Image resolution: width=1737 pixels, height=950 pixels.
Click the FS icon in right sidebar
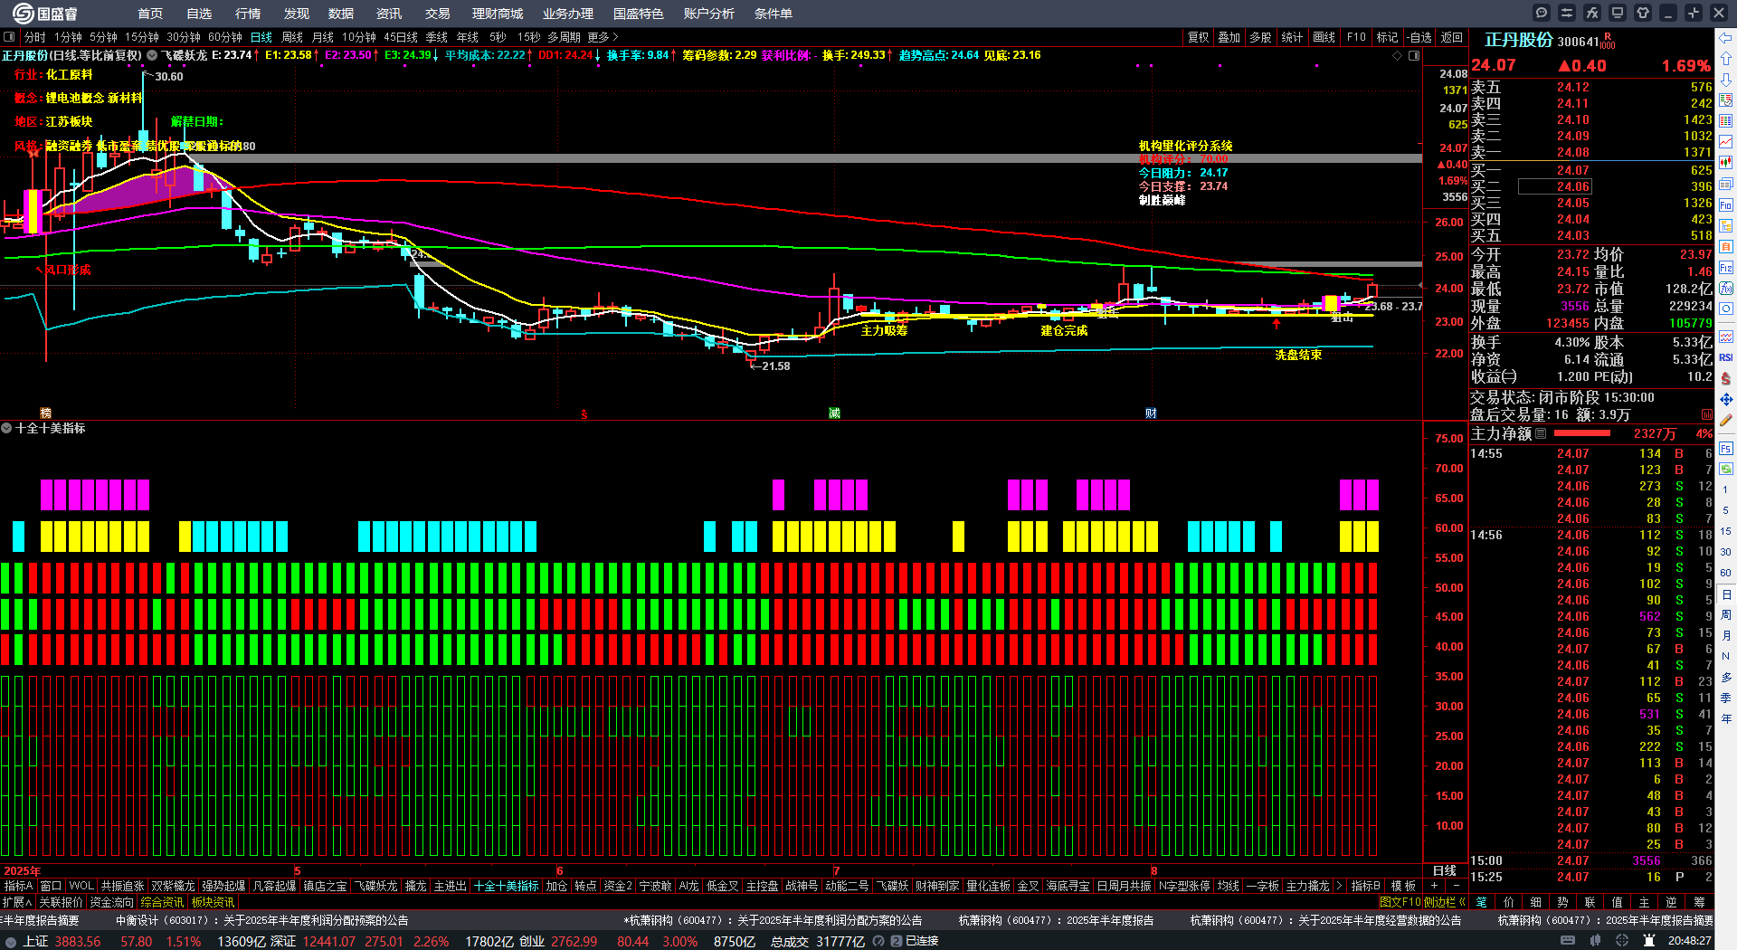(x=1726, y=448)
